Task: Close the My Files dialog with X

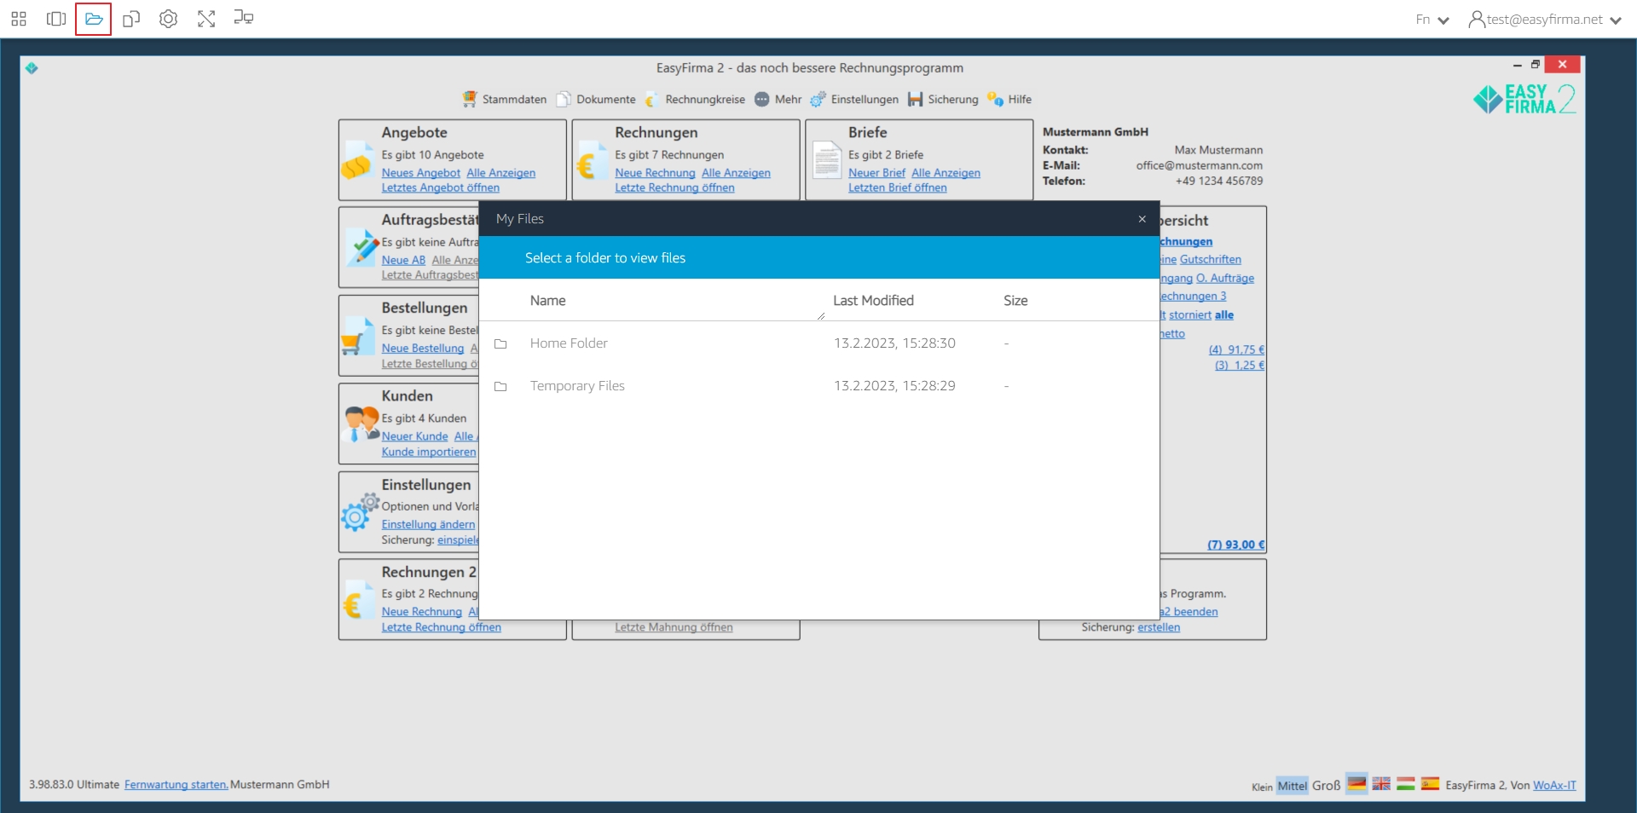Action: (1142, 219)
